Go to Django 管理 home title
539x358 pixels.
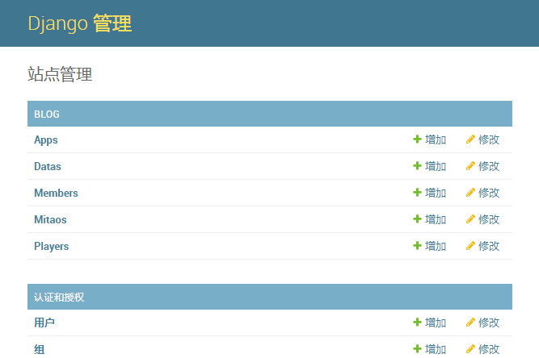coord(80,23)
